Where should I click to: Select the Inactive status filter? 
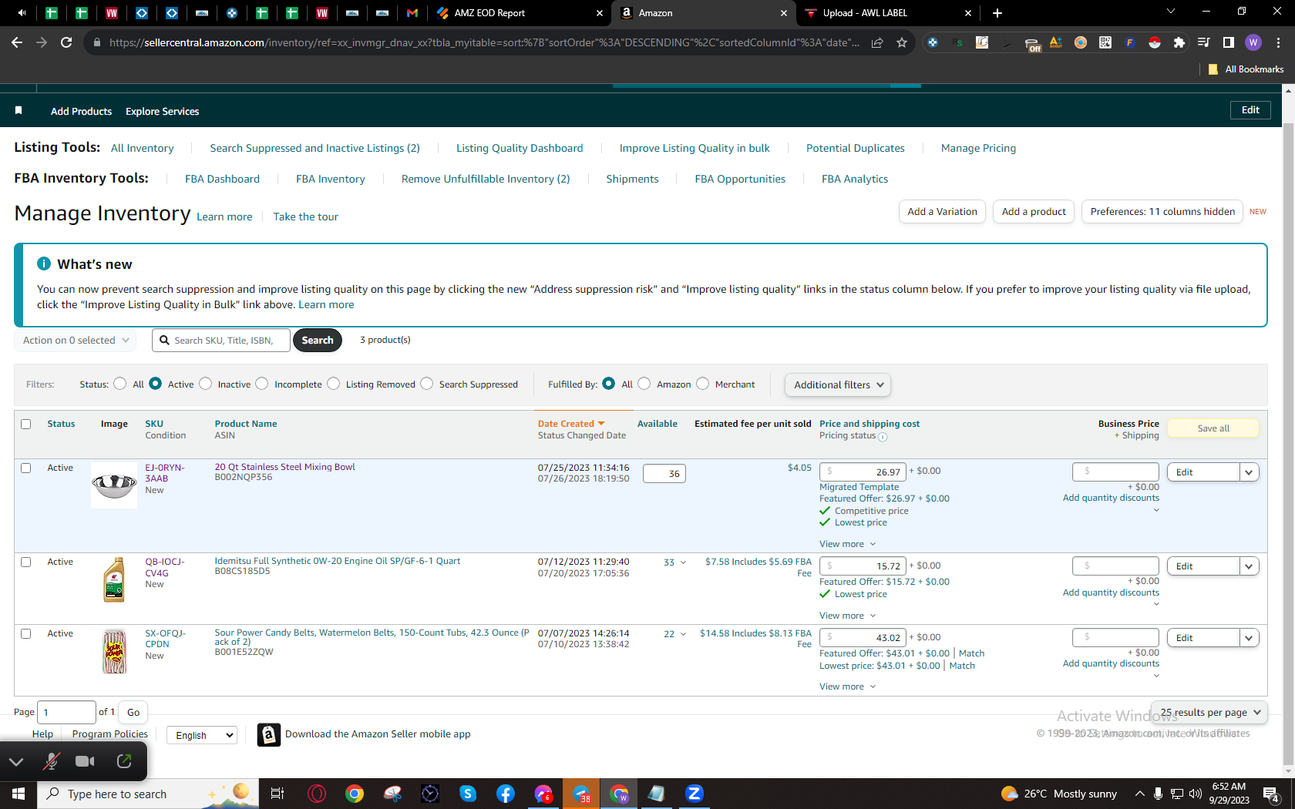click(x=205, y=384)
